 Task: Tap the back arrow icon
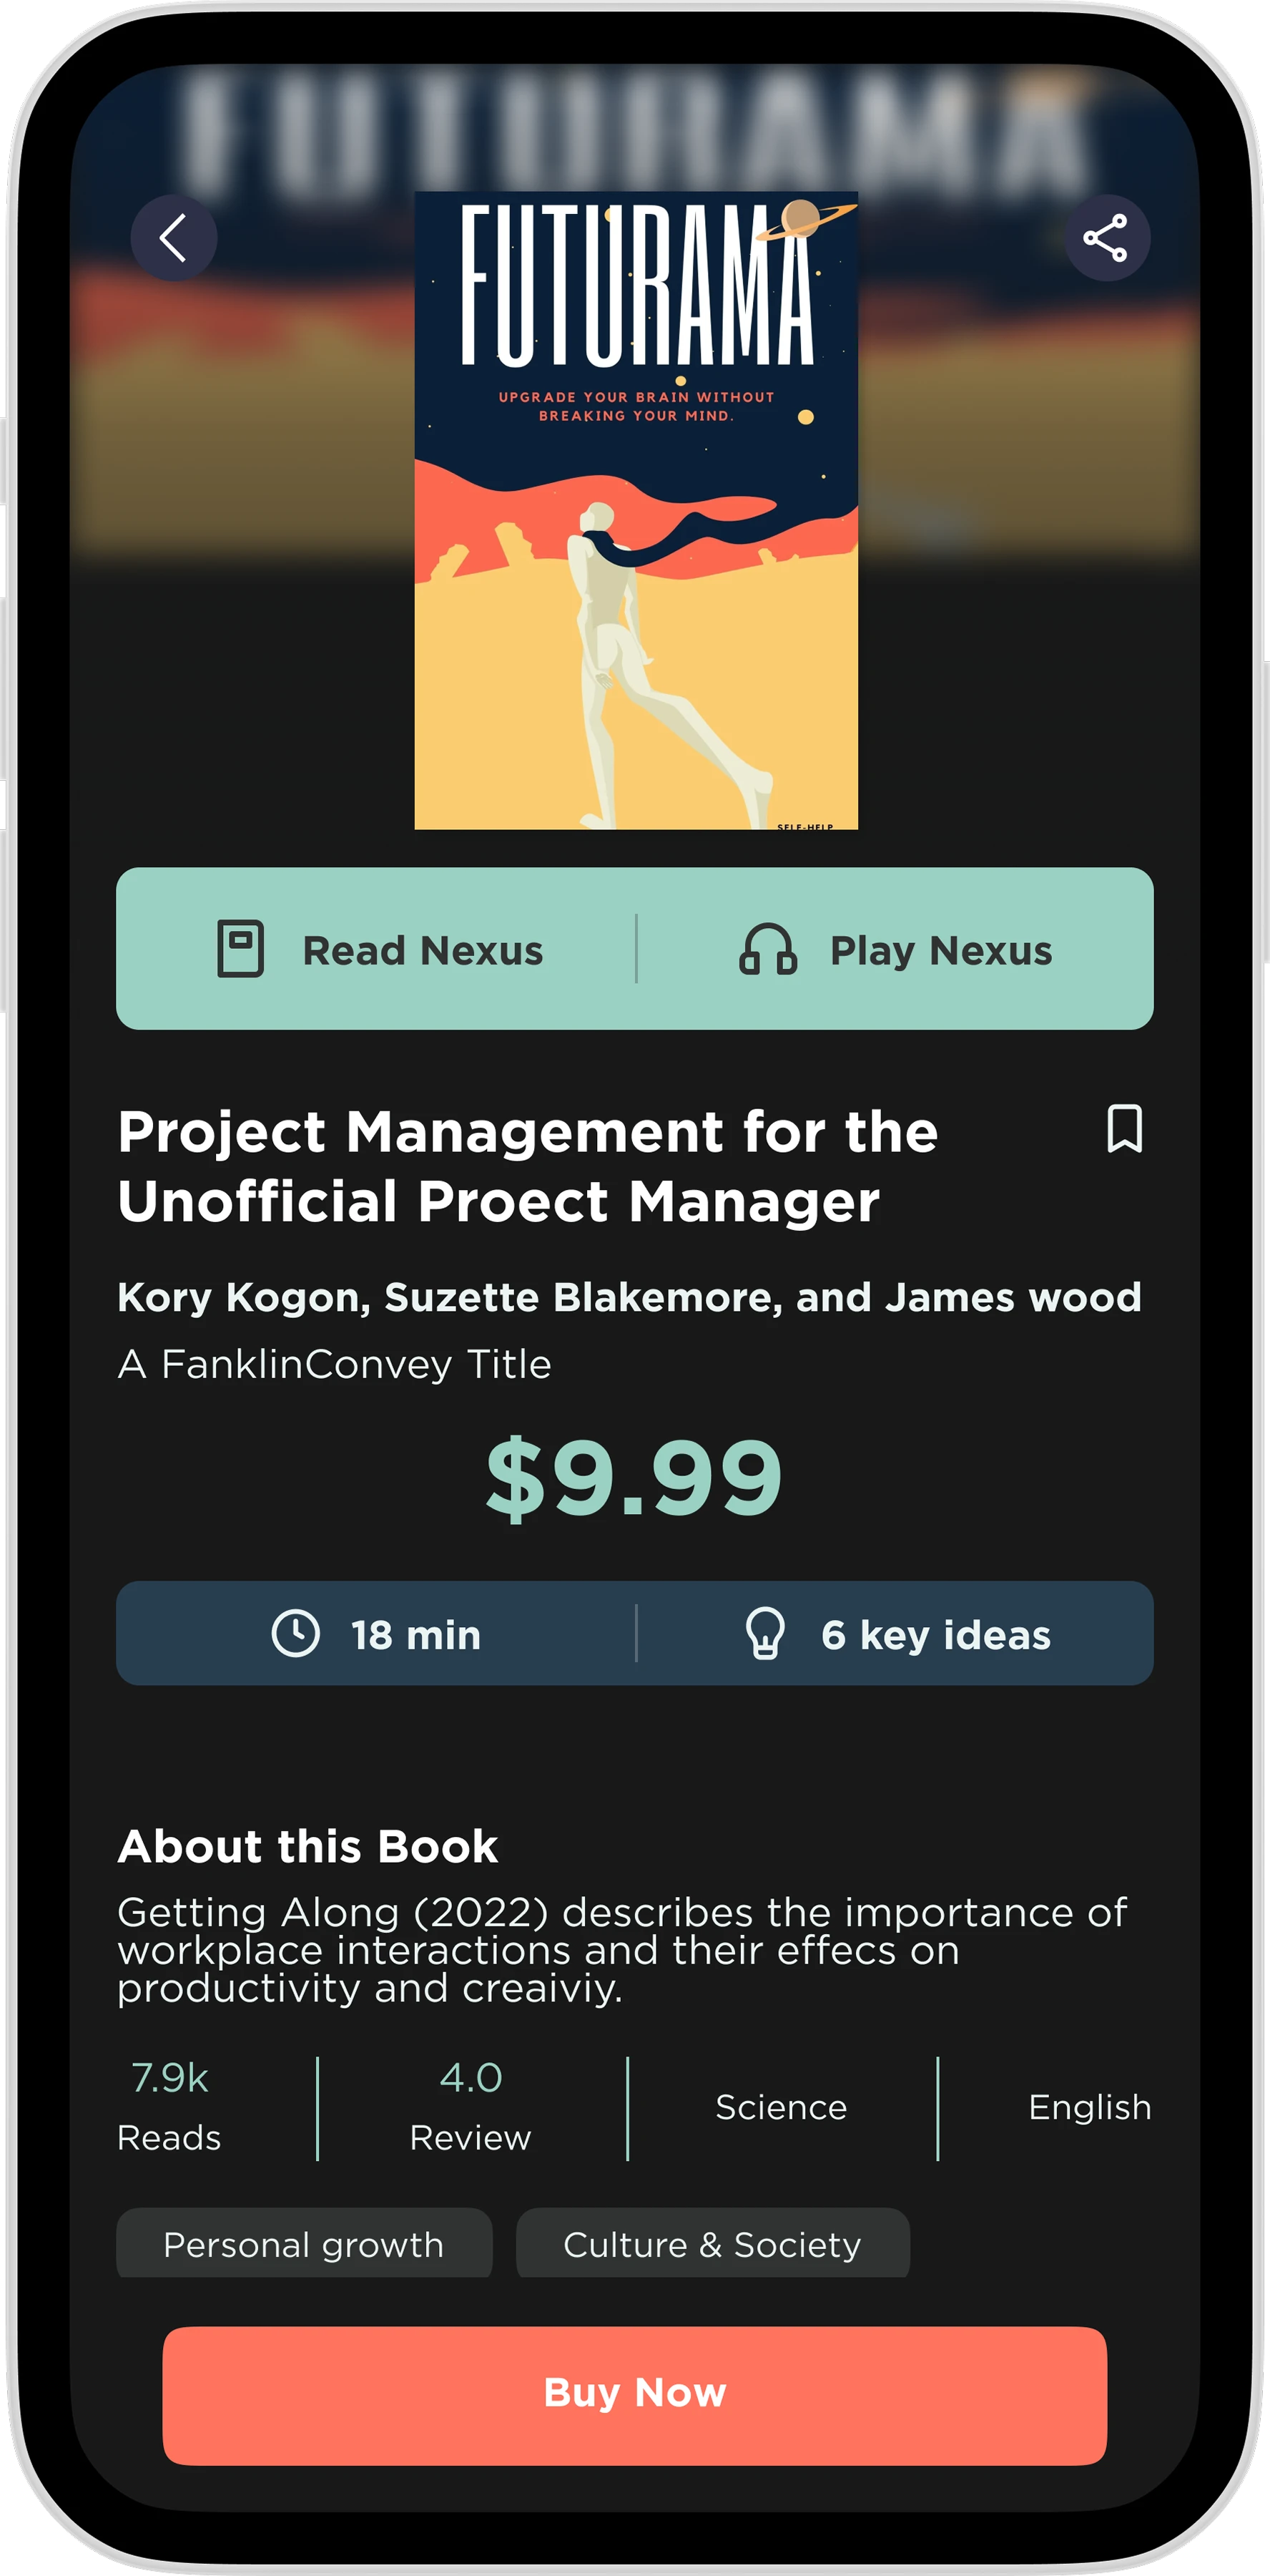(174, 238)
